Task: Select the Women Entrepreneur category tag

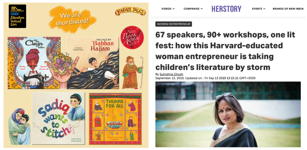Action: point(174,24)
